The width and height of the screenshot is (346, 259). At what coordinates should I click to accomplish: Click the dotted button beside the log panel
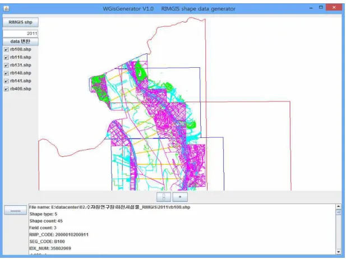coord(16,210)
